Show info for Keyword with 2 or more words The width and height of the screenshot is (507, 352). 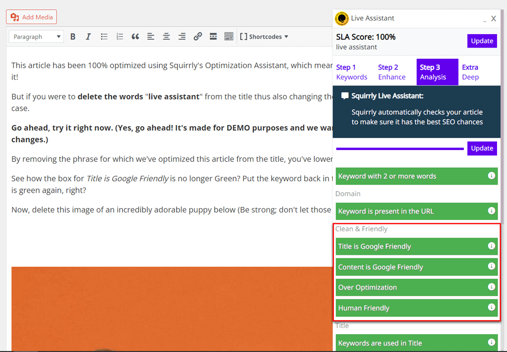492,176
